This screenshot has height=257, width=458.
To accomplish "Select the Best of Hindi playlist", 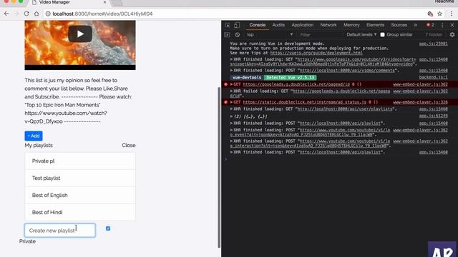I will click(x=80, y=212).
